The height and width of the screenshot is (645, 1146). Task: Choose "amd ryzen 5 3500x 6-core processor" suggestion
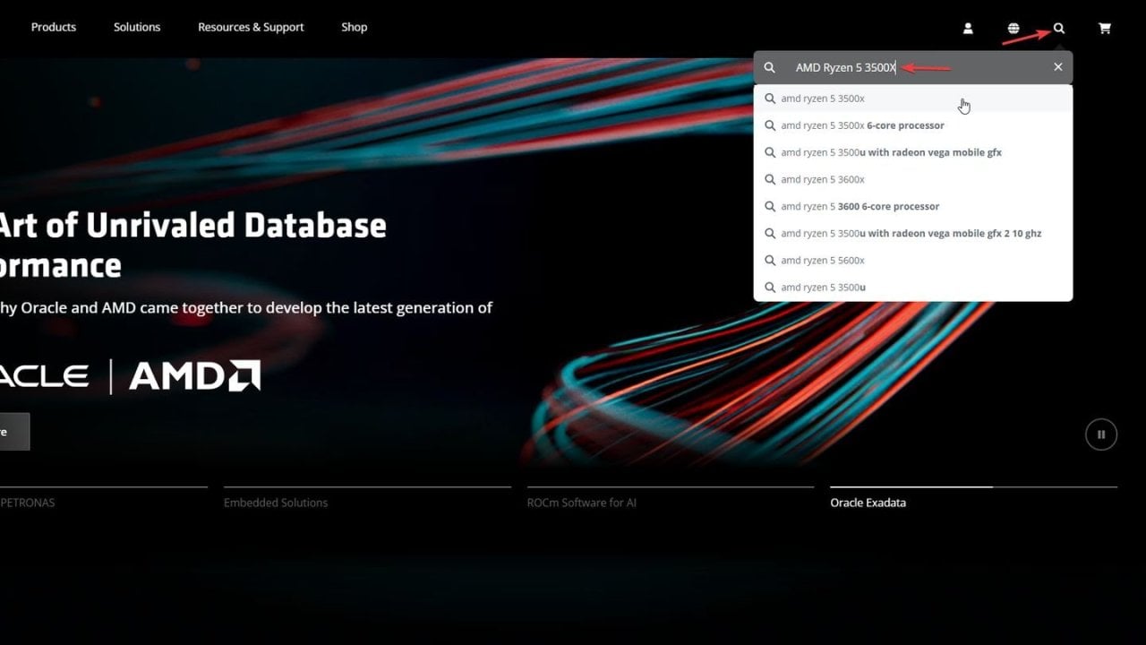coord(862,125)
